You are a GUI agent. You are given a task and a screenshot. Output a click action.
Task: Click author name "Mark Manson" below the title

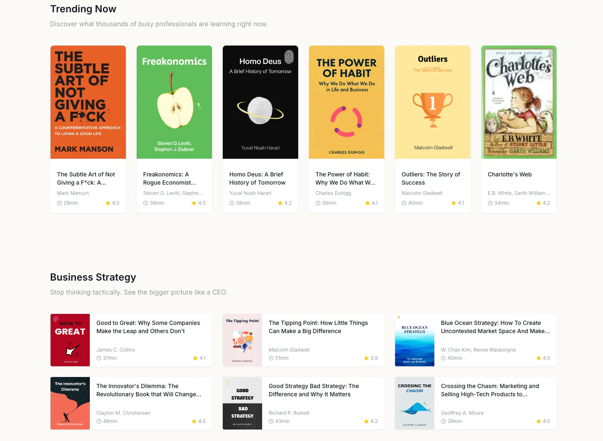[x=73, y=193]
